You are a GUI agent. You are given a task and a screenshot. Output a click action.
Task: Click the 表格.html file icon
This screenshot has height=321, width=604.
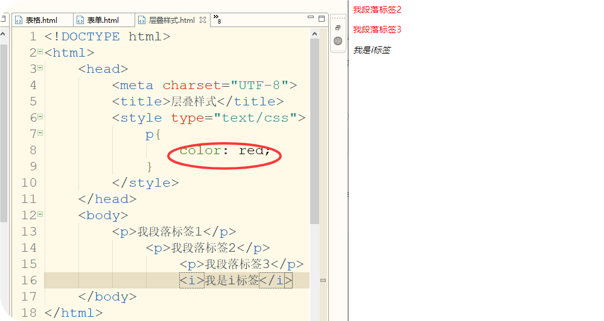pos(19,20)
